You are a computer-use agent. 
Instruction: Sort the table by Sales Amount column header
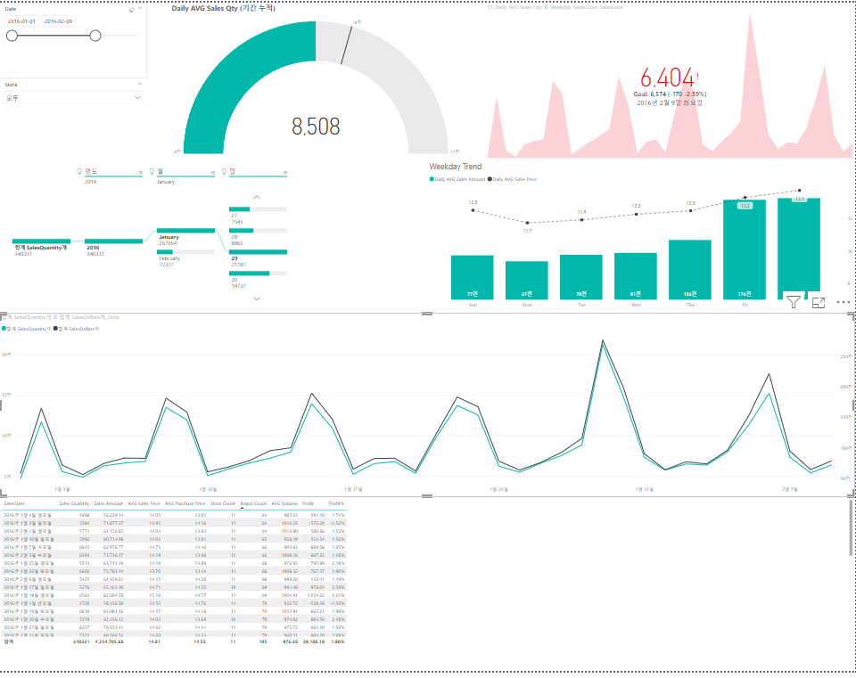click(109, 503)
